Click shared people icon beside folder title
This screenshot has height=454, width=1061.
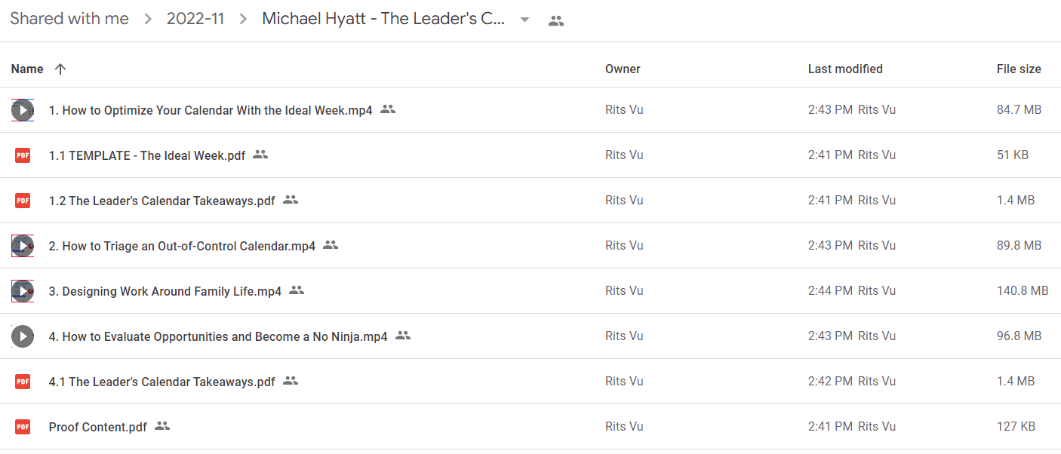point(556,20)
